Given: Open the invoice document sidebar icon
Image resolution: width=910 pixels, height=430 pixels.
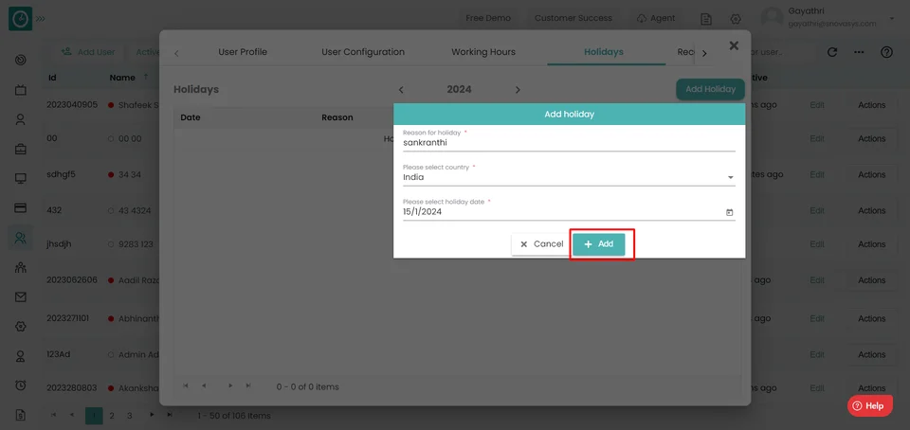Looking at the screenshot, I should [x=21, y=414].
